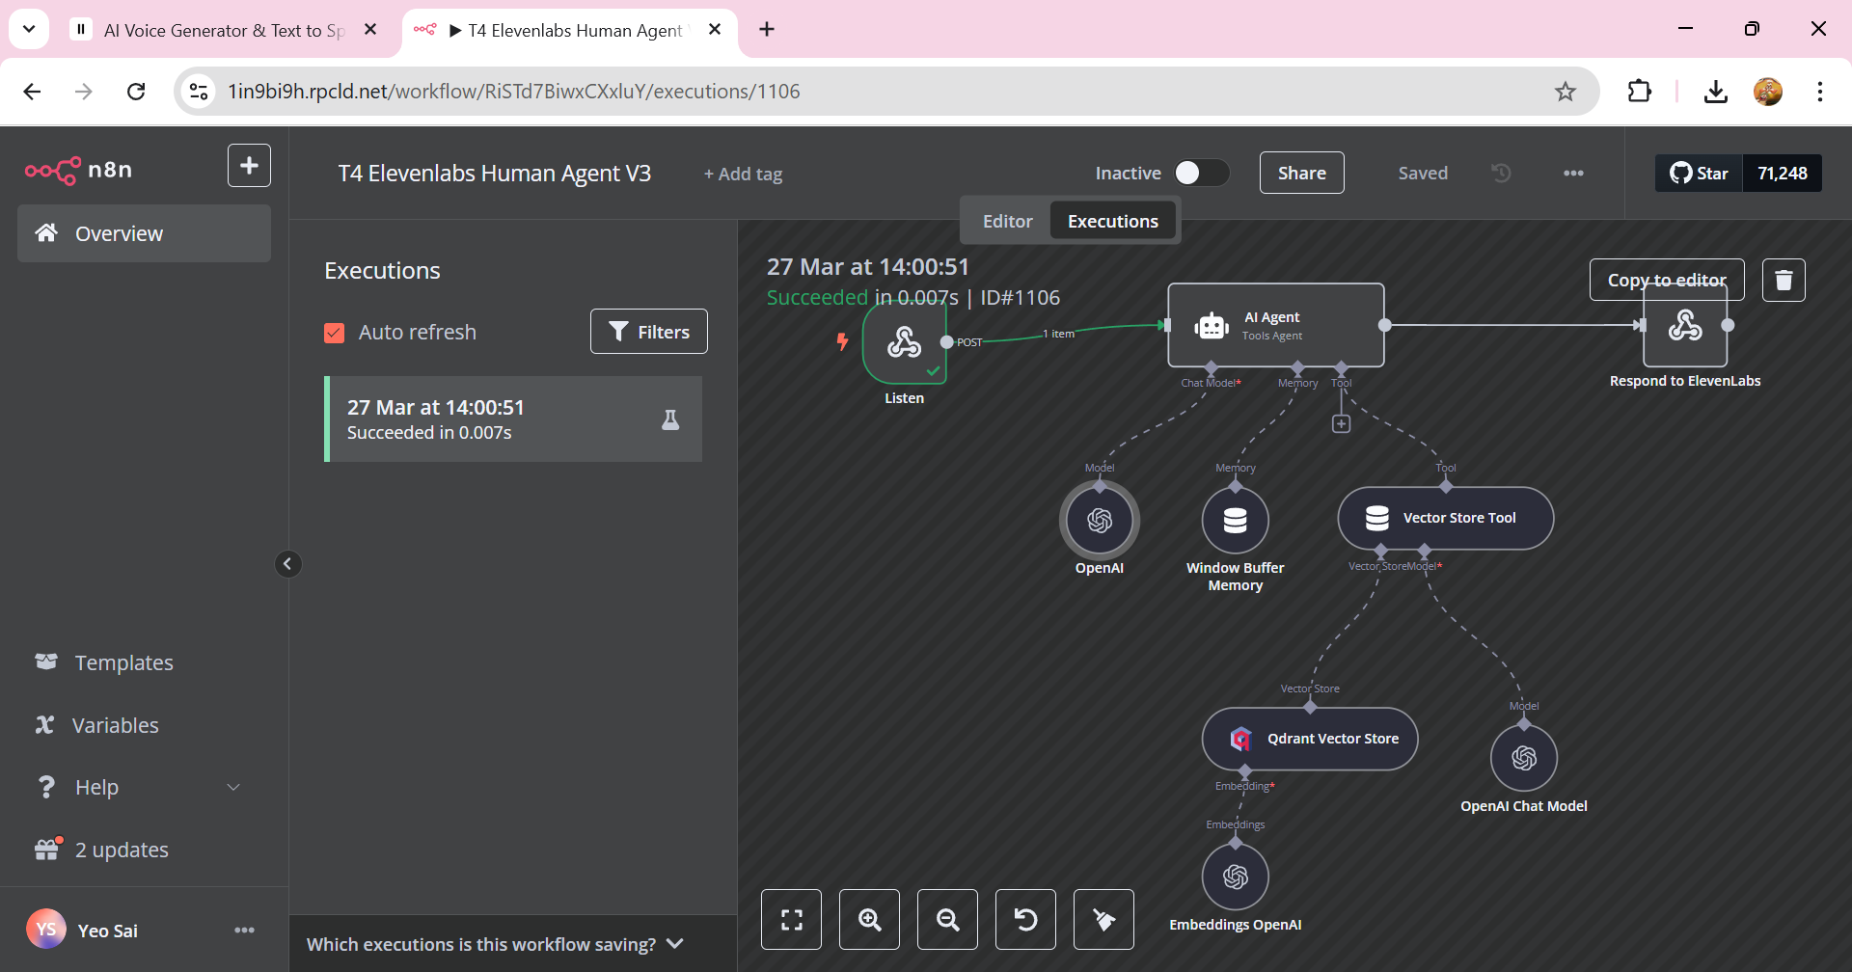Select the Window Buffer Memory node
Screen dimensions: 1852x972
1236,521
